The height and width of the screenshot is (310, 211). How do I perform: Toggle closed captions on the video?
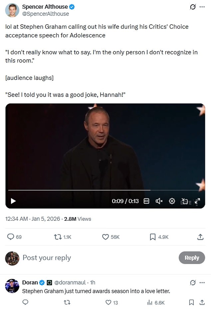[x=146, y=201]
